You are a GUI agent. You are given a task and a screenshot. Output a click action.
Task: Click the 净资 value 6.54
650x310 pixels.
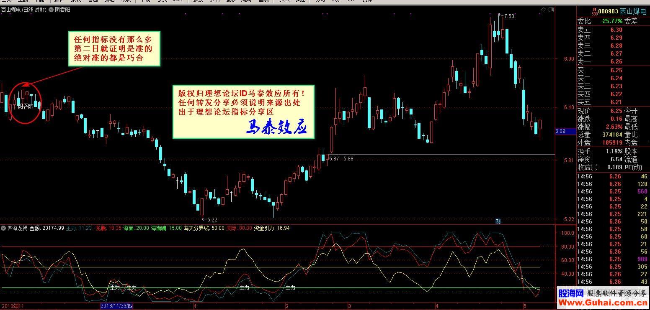tap(616, 159)
